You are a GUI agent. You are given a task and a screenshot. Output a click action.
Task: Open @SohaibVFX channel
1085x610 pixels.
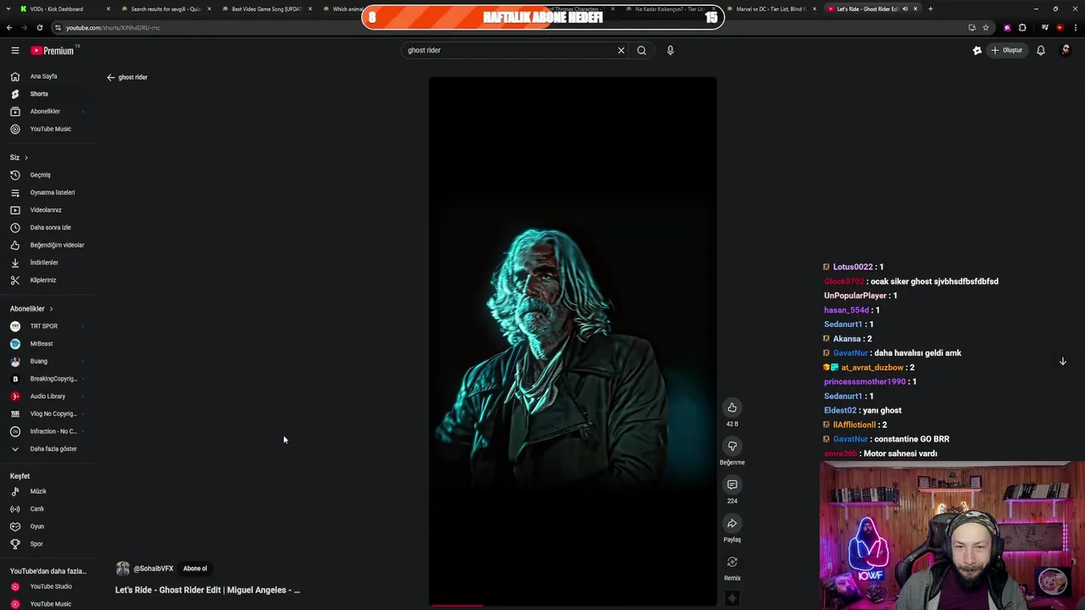click(153, 568)
